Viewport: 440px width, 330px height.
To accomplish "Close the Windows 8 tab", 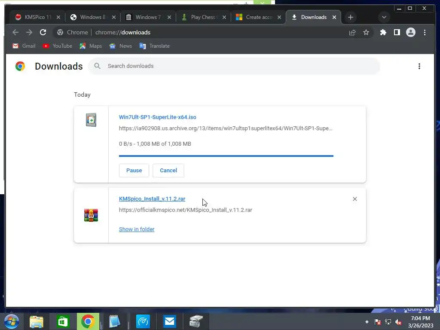I will pos(113,17).
